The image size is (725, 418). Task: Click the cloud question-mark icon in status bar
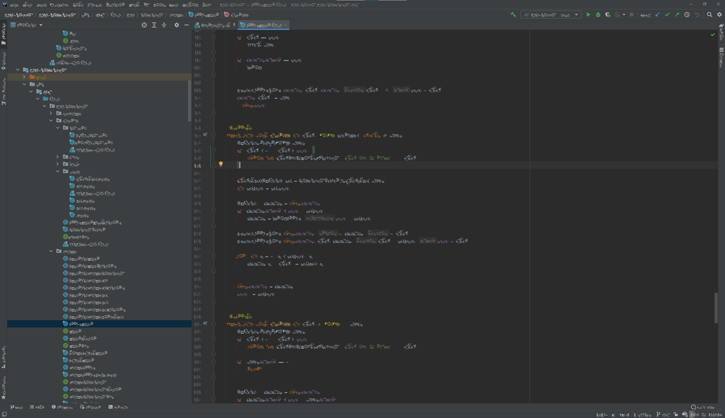tap(685, 415)
